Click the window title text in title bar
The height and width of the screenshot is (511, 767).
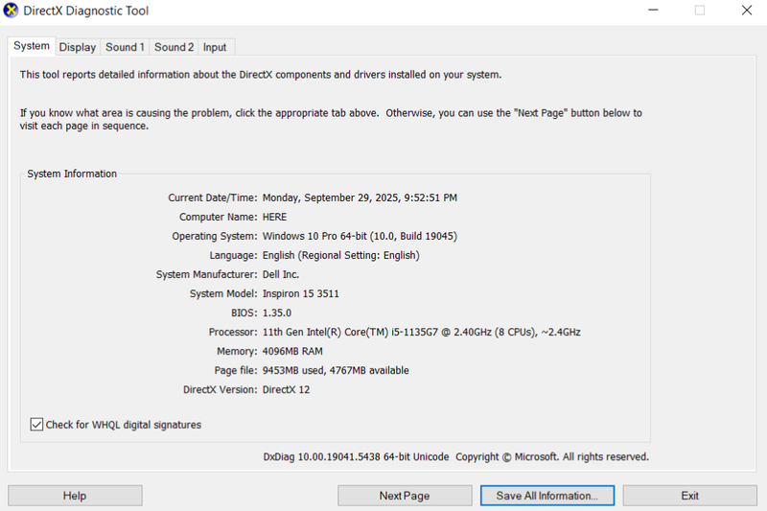pyautogui.click(x=86, y=12)
